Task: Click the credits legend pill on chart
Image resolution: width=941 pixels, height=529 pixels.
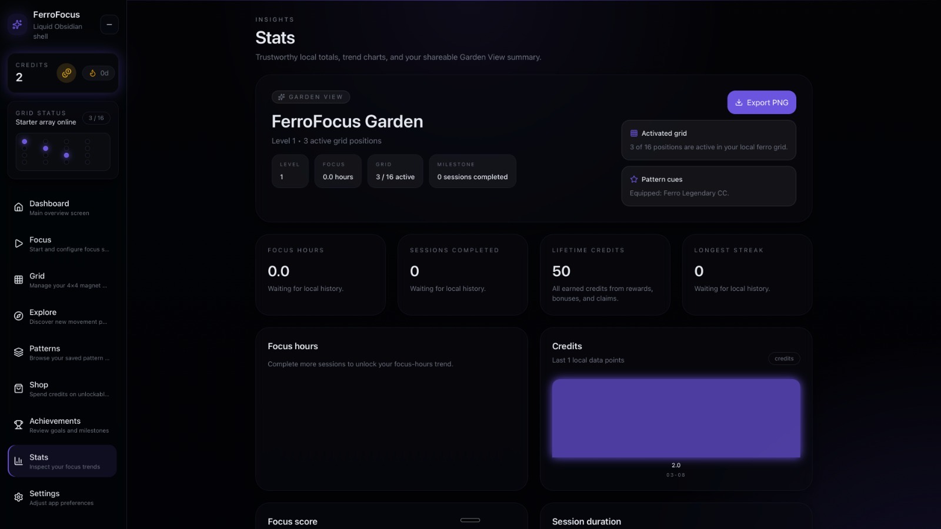Action: point(783,359)
